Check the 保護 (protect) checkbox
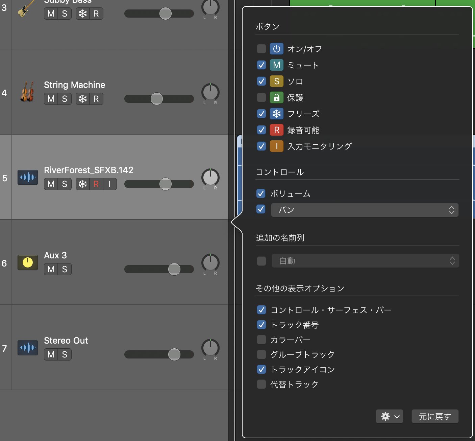The height and width of the screenshot is (441, 475). [261, 97]
